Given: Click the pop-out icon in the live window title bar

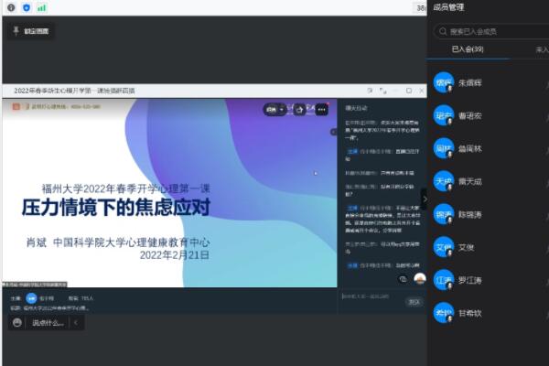Looking at the screenshot, I should coord(370,91).
